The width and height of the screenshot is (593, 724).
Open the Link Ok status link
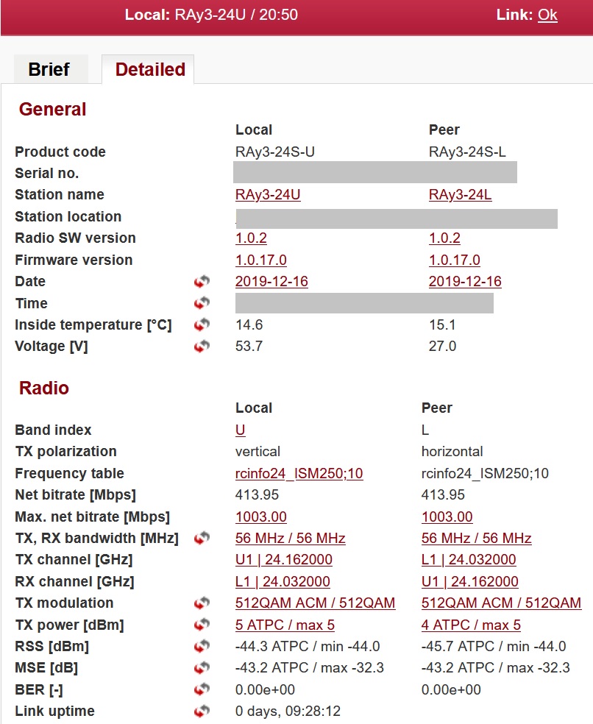[547, 15]
